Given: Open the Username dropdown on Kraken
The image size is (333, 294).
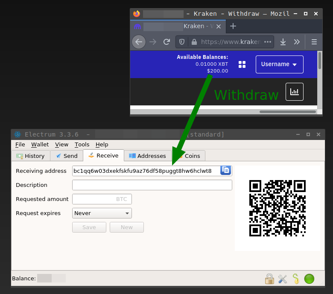Looking at the screenshot, I should pos(280,64).
